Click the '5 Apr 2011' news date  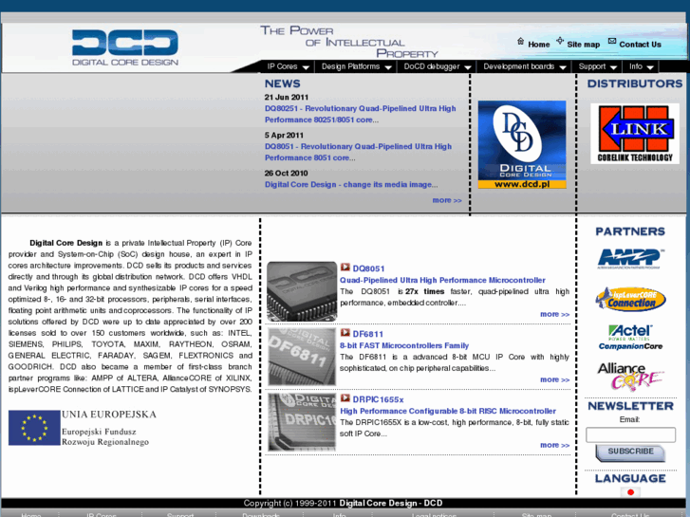point(284,136)
